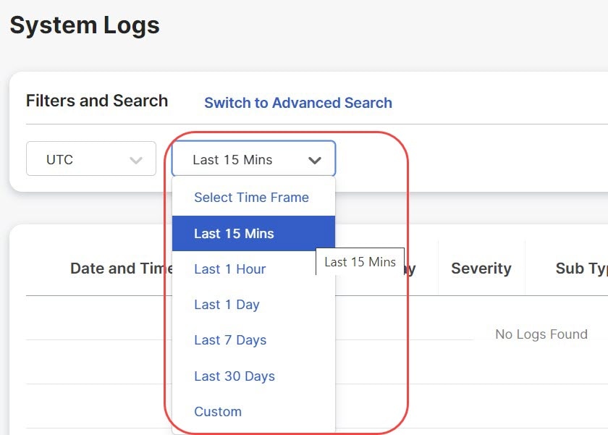The image size is (608, 435).
Task: Click the UTC dropdown chevron icon
Action: [x=136, y=160]
